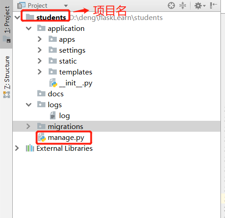Click the docs folder icon
This screenshot has width=225, height=218.
[x=41, y=93]
